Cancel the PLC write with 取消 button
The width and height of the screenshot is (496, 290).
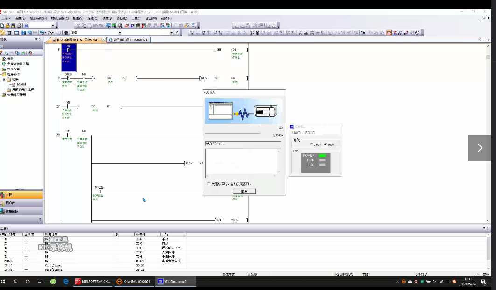coord(244,191)
